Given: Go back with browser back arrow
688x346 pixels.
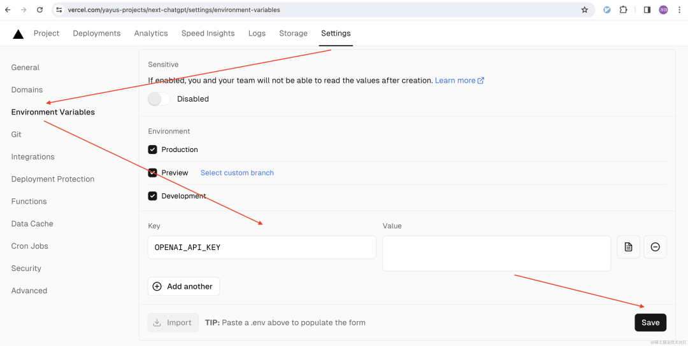Looking at the screenshot, I should 8,10.
